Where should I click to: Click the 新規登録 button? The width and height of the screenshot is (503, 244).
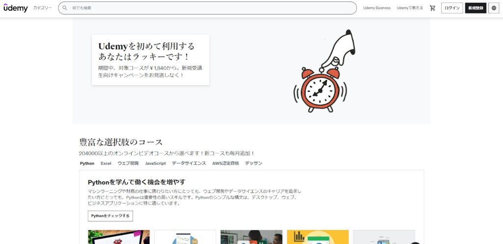pyautogui.click(x=476, y=8)
